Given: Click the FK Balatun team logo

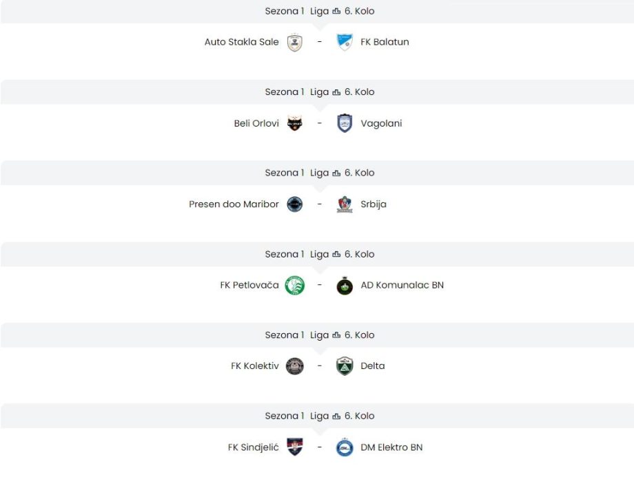Looking at the screenshot, I should pos(345,43).
